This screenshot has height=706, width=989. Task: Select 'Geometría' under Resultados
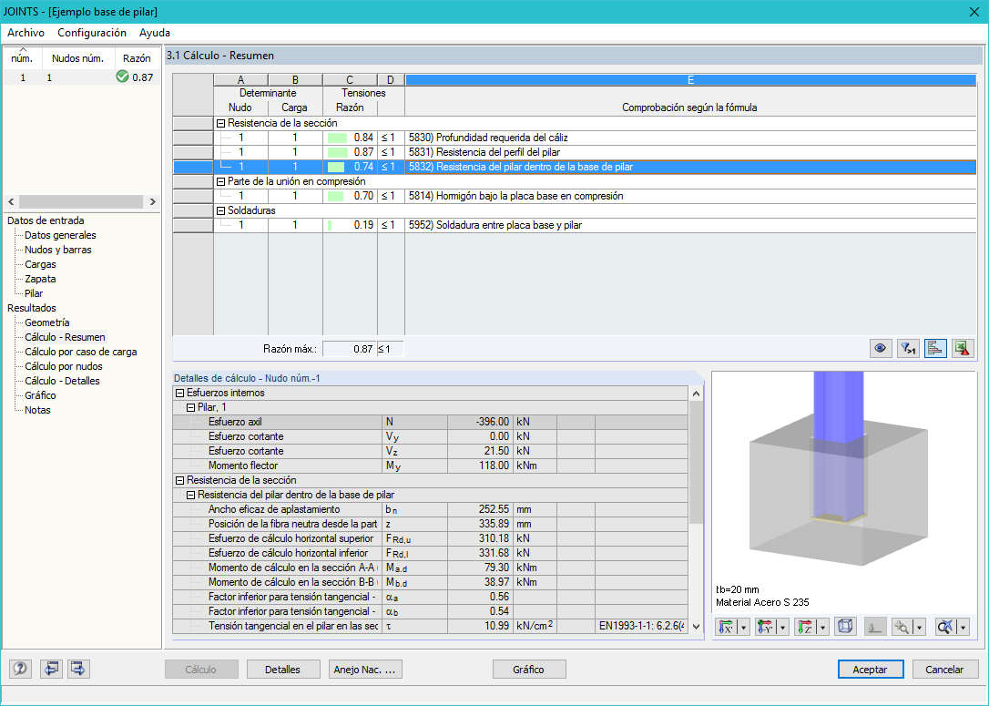(47, 322)
